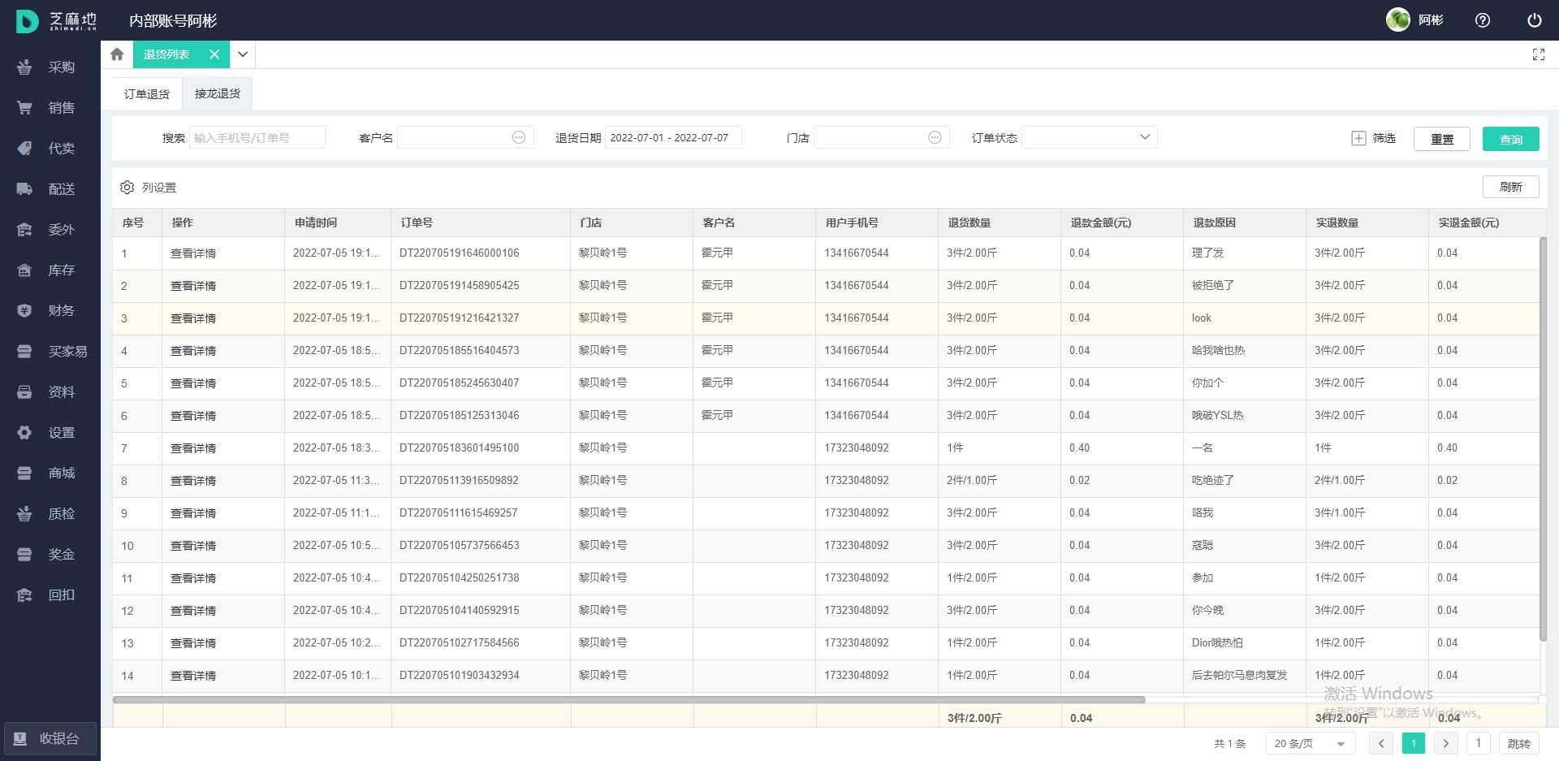Select page 1 in pagination

[1414, 743]
